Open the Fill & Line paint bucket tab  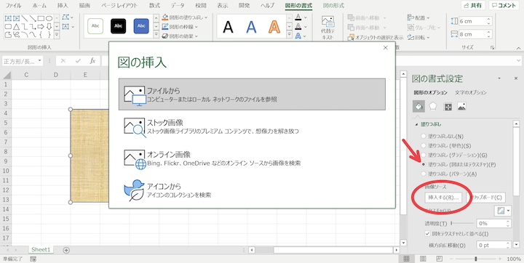tap(418, 107)
